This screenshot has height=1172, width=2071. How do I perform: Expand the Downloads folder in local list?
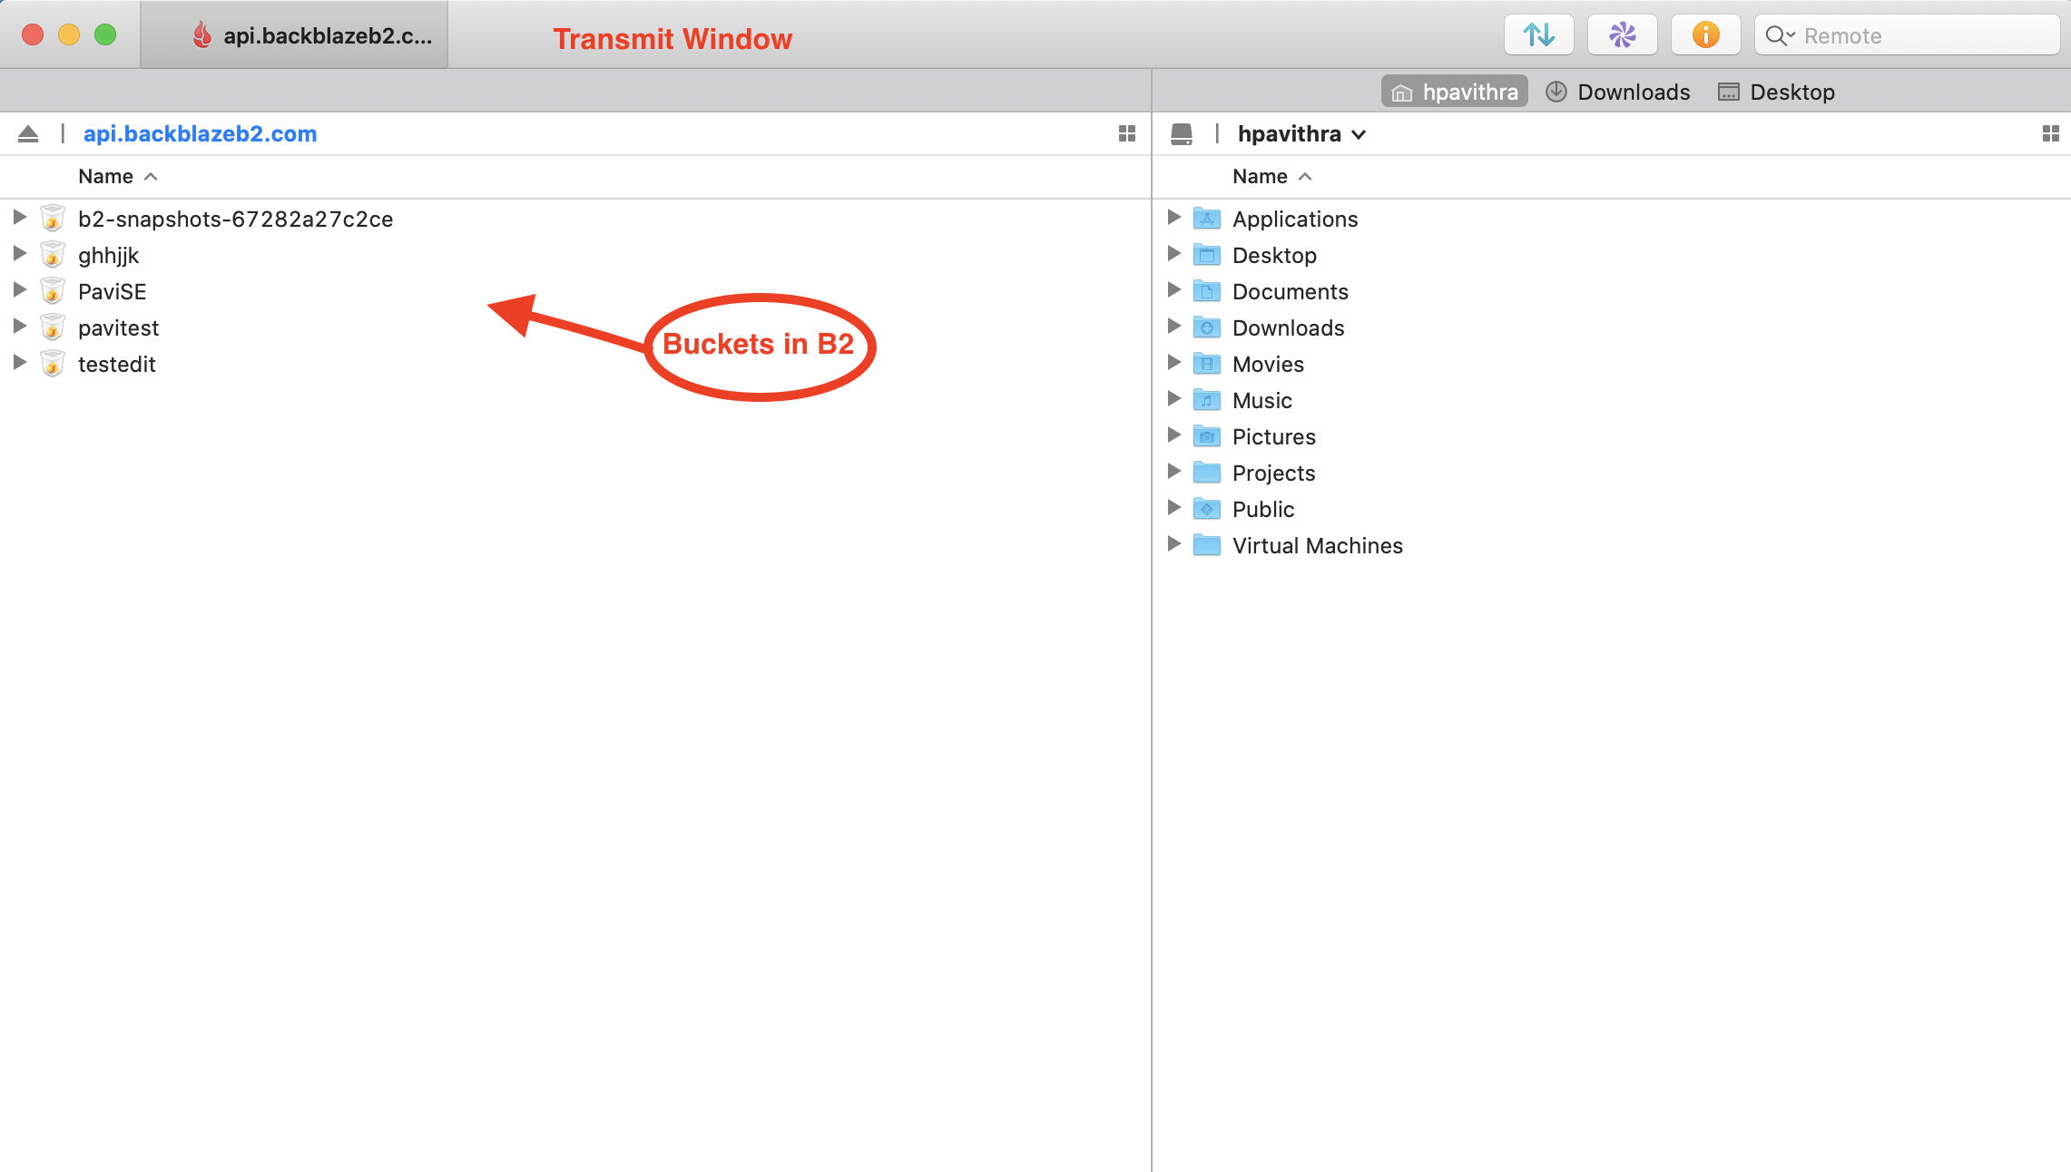pyautogui.click(x=1173, y=327)
